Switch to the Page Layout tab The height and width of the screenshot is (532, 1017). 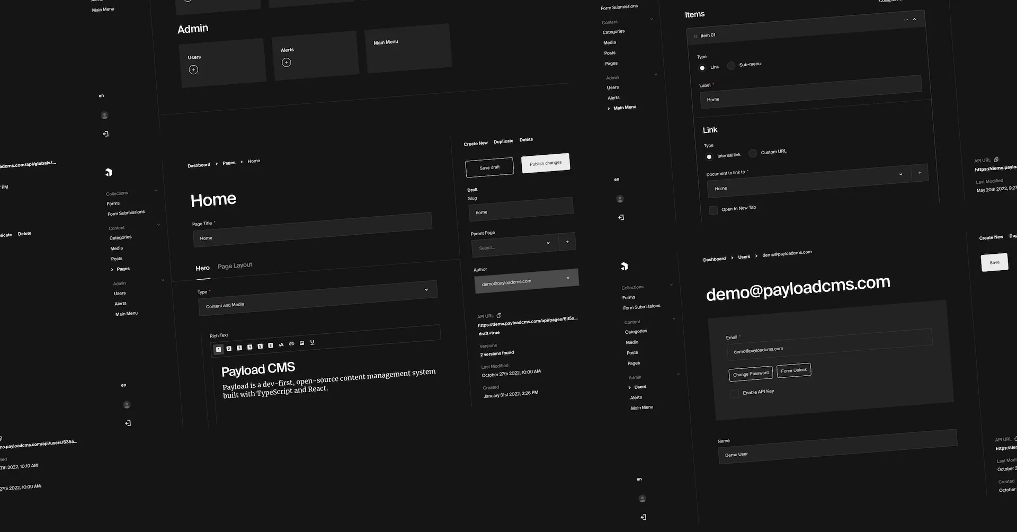point(235,265)
